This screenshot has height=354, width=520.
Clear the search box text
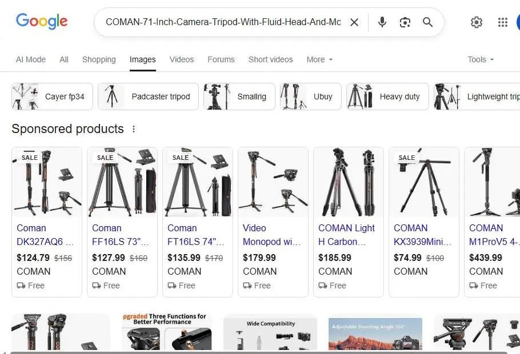[x=354, y=22]
